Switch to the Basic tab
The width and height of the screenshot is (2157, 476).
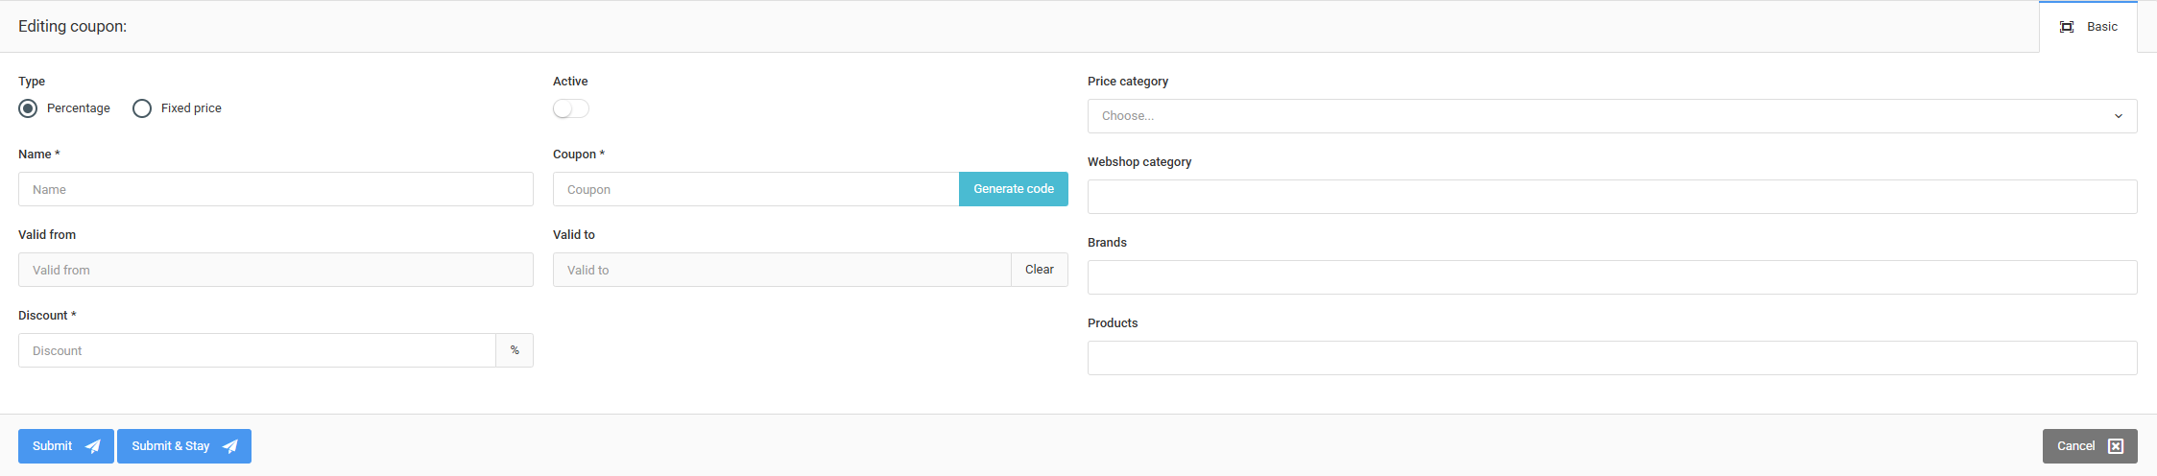tap(2088, 27)
